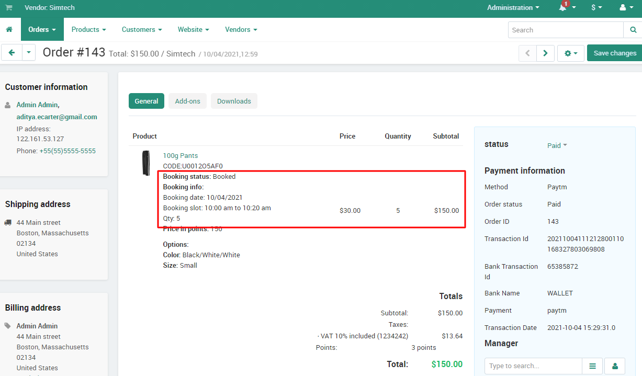642x376 pixels.
Task: Click the Billing address heading
Action: 33,307
